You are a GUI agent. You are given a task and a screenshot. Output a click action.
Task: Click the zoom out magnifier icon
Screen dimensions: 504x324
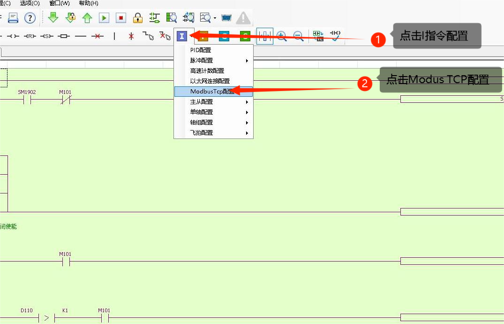298,36
